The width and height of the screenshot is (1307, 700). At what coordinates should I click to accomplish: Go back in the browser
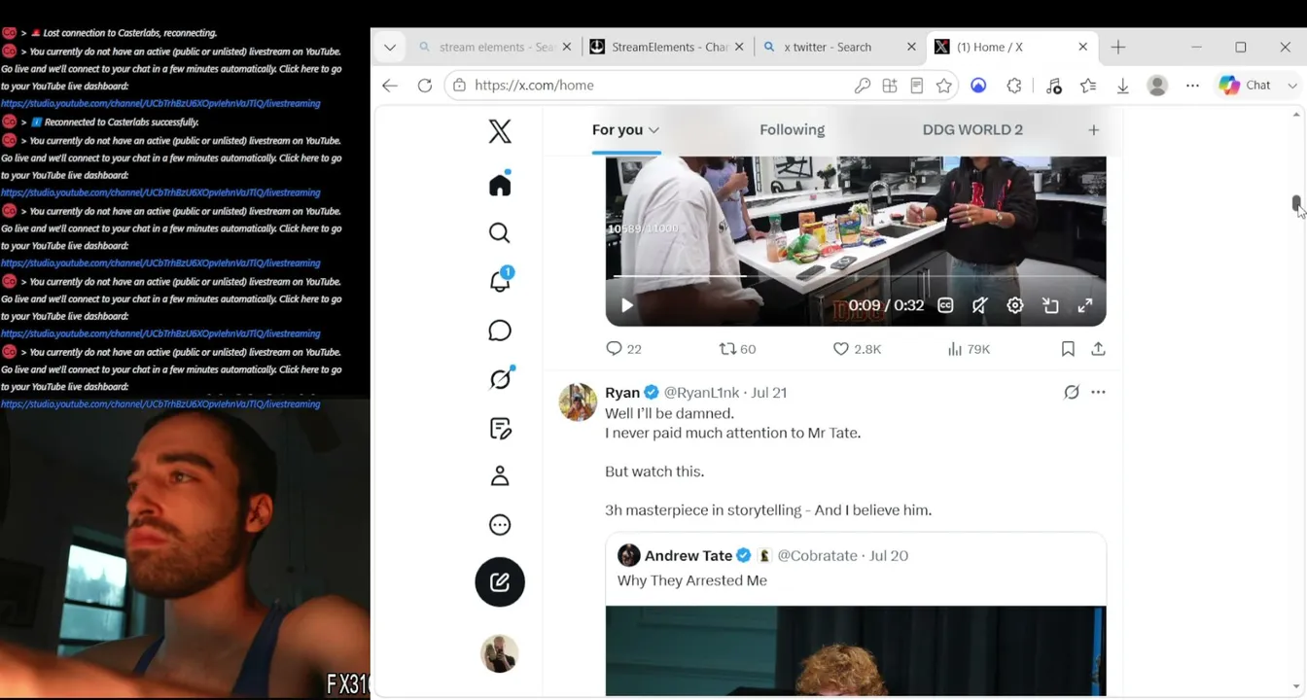click(390, 86)
